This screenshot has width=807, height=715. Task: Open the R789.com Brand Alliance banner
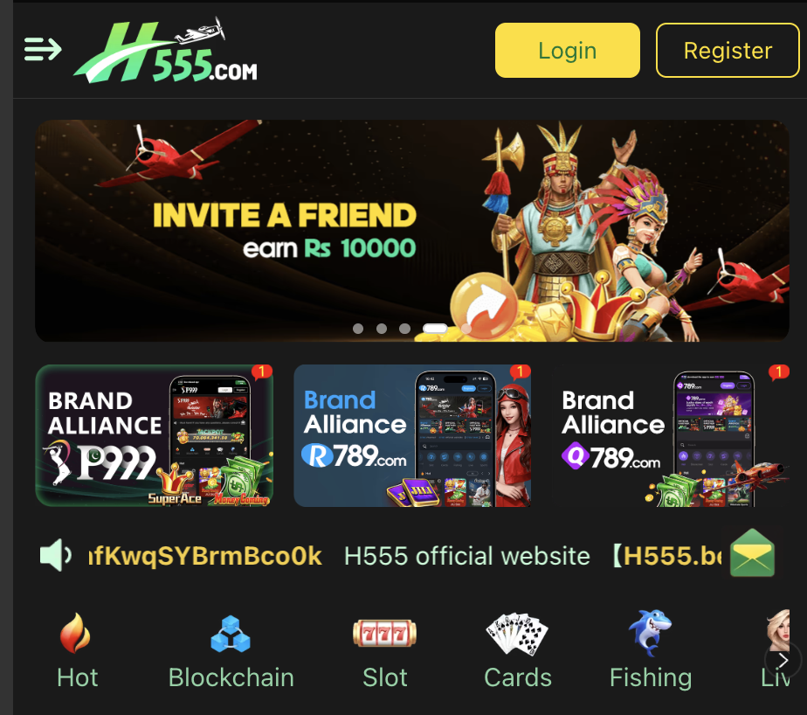[x=411, y=435]
